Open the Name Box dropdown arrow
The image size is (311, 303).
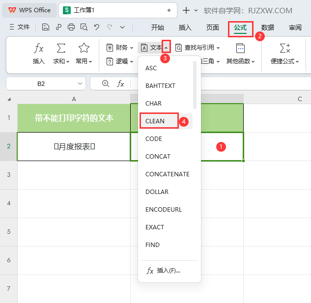(80, 83)
